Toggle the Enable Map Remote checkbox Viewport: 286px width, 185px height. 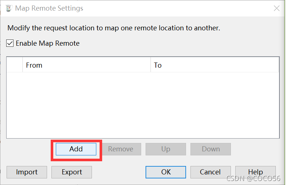tap(10, 43)
